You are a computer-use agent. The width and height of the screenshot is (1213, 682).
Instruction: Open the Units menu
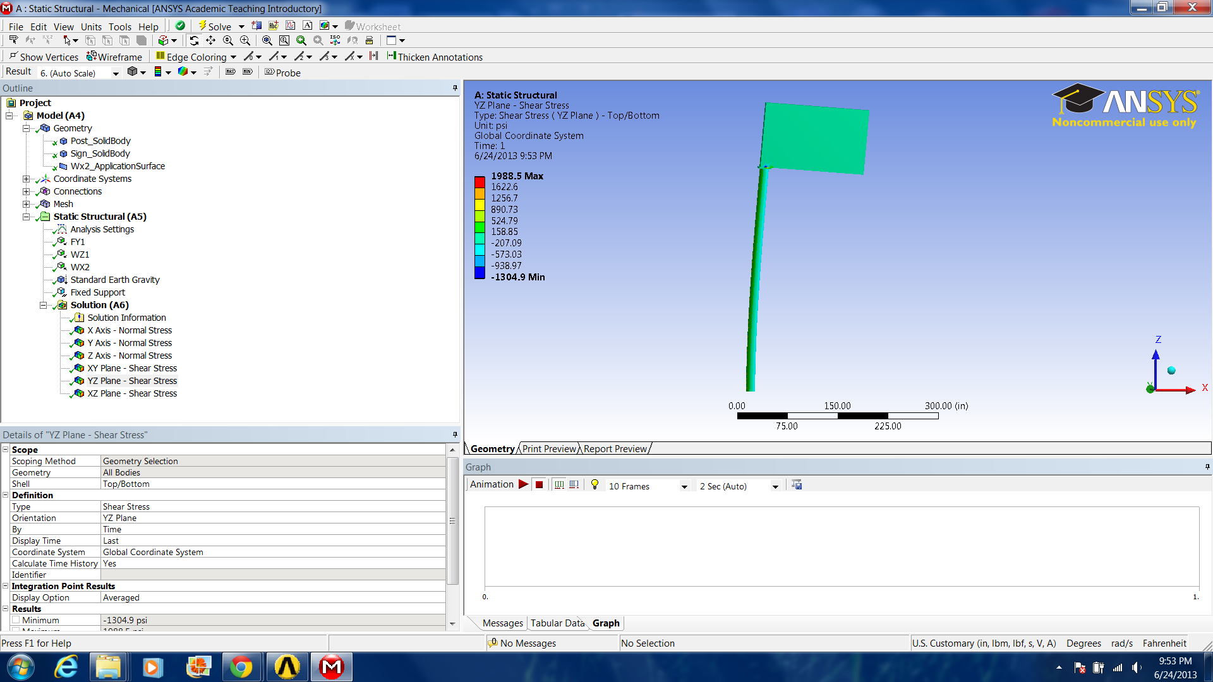tap(91, 27)
